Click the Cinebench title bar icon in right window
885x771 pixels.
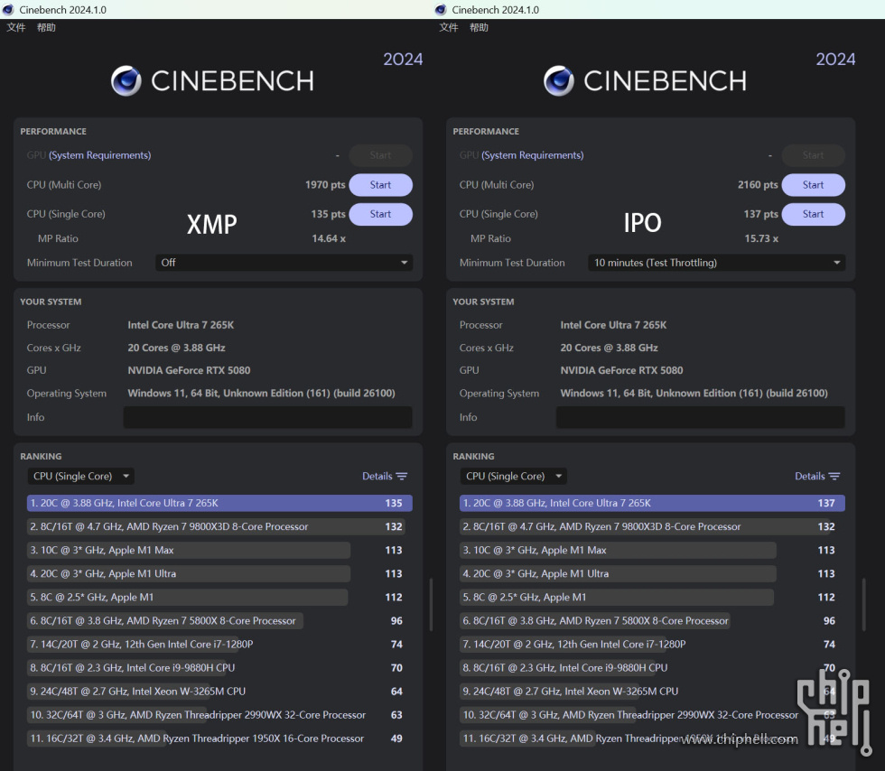[x=441, y=10]
